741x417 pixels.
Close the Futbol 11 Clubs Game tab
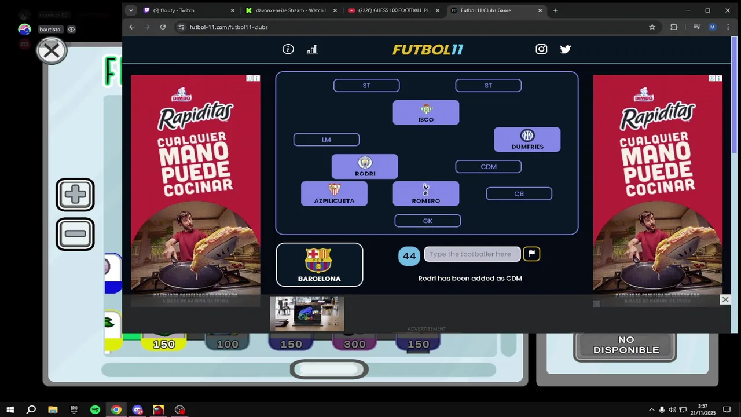pyautogui.click(x=540, y=10)
